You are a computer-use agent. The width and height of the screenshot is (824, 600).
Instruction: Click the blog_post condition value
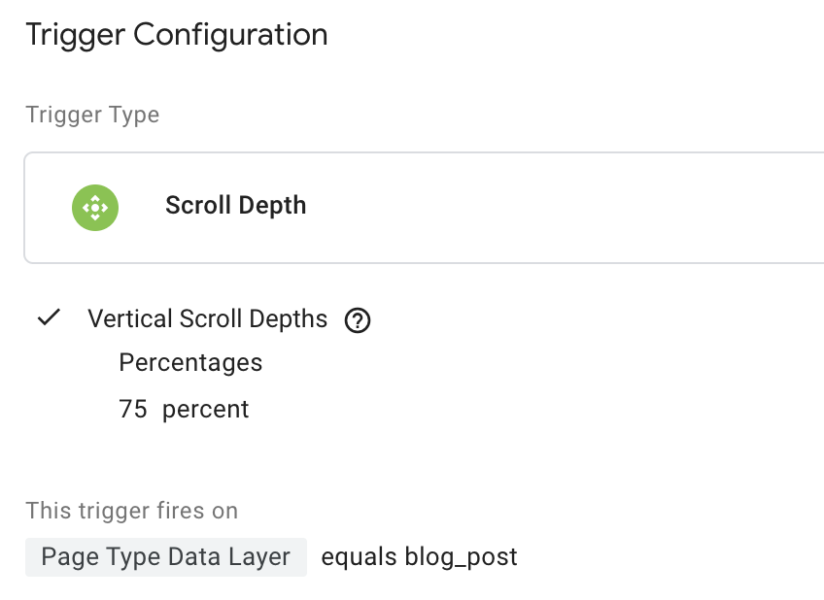point(462,557)
